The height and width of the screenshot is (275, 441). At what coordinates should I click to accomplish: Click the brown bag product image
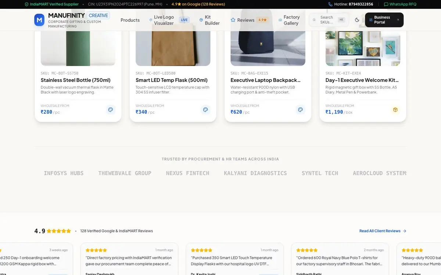pos(173,48)
